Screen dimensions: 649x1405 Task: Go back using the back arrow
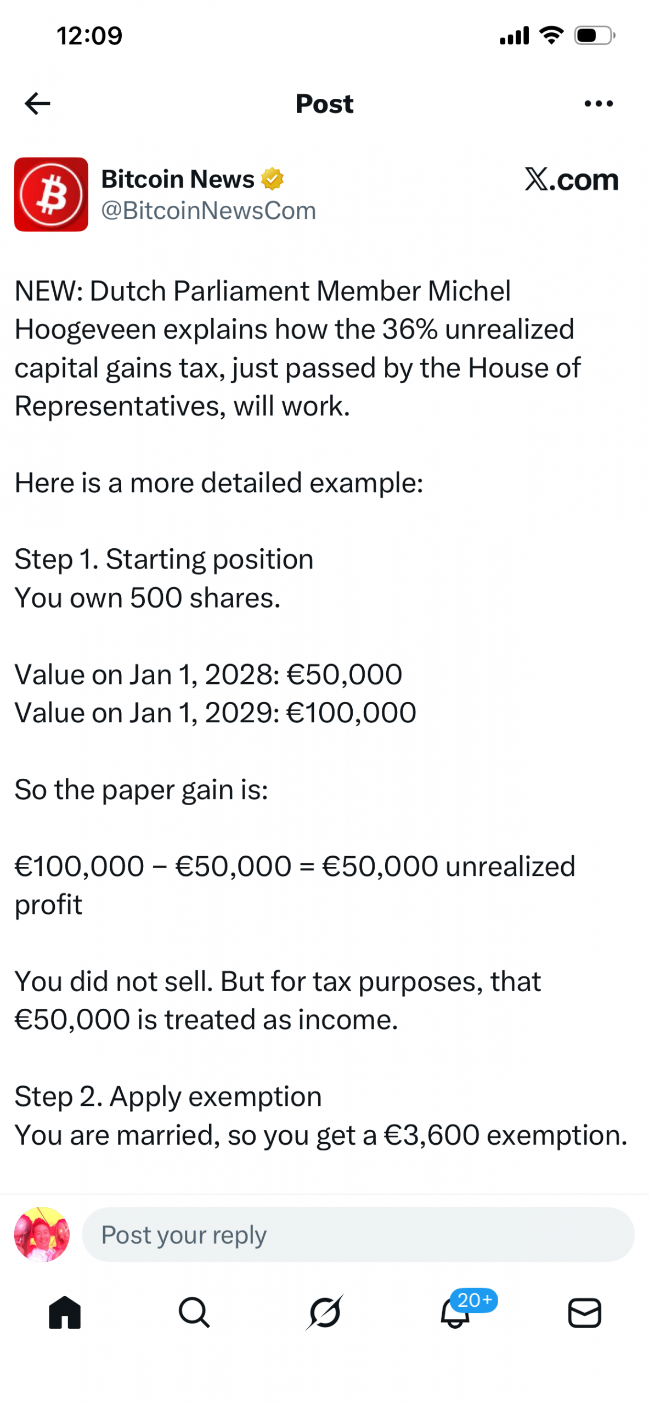click(37, 103)
